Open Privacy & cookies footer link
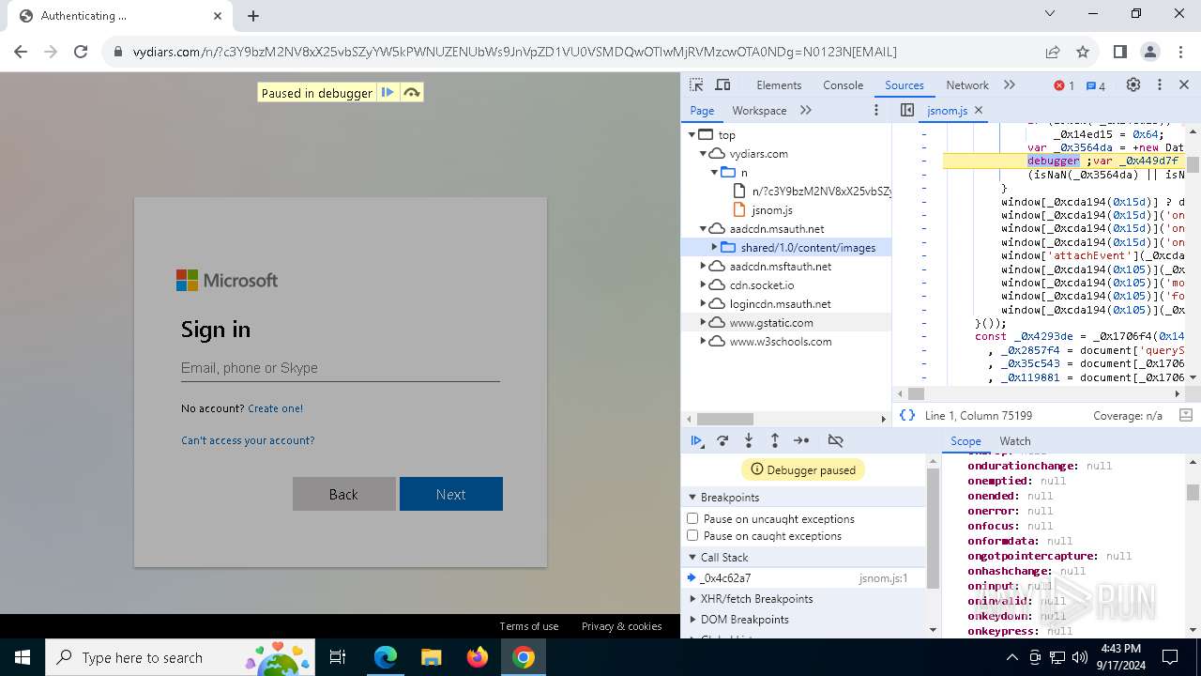 621,626
